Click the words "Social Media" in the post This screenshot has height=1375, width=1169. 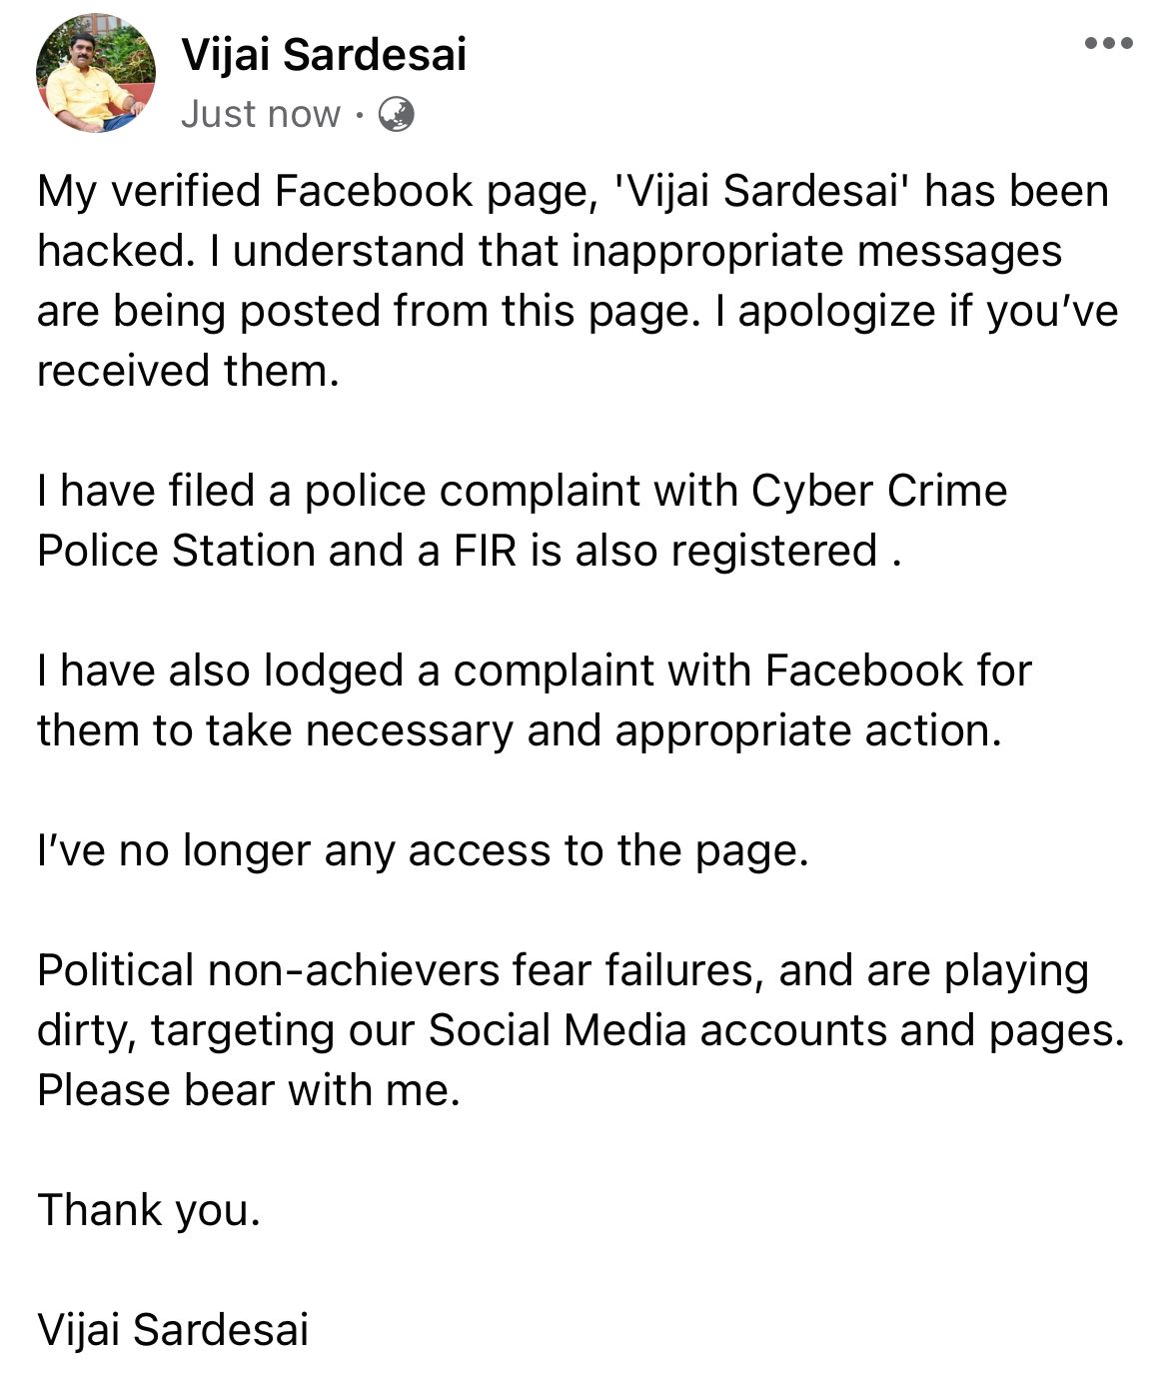(558, 1030)
